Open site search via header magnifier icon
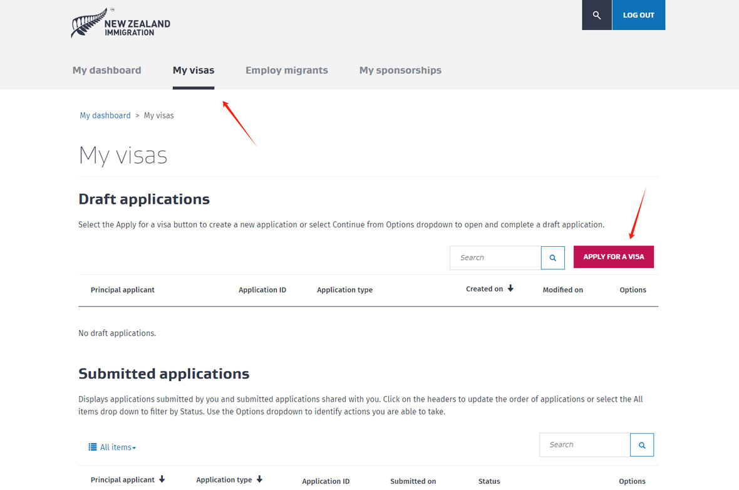The height and width of the screenshot is (490, 739). [x=596, y=15]
